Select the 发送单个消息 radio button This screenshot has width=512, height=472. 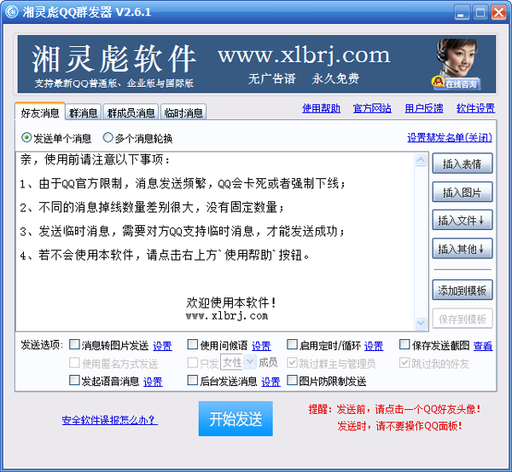pos(26,138)
